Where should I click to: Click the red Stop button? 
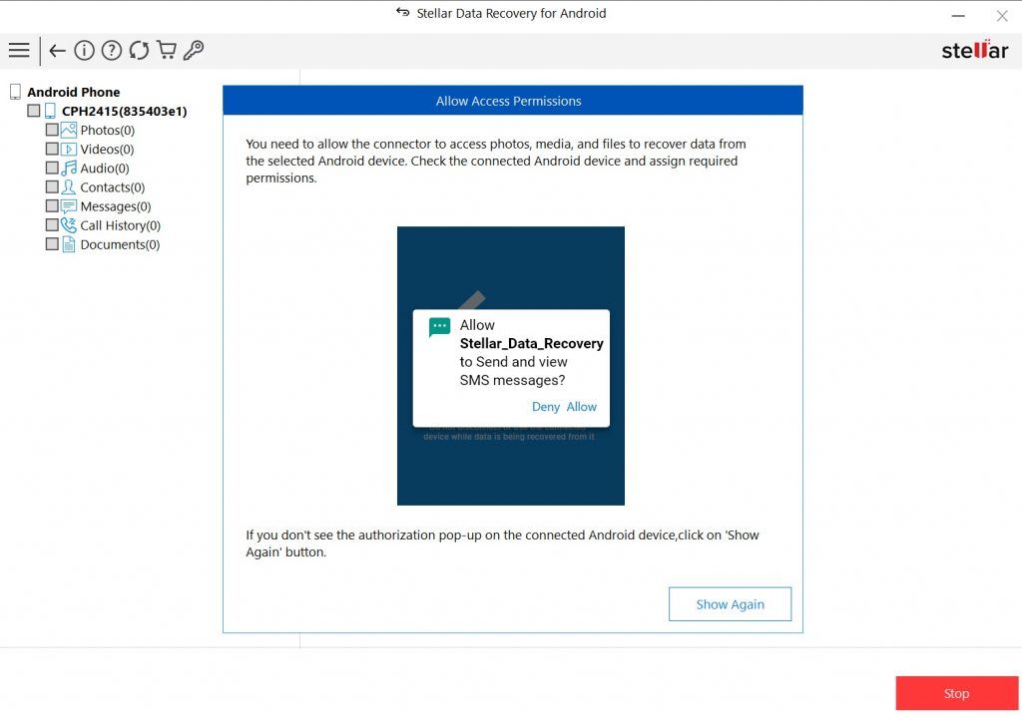956,693
